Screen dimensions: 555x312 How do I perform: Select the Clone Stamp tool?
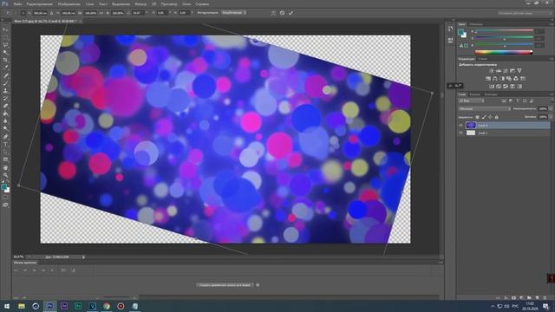[x=5, y=91]
